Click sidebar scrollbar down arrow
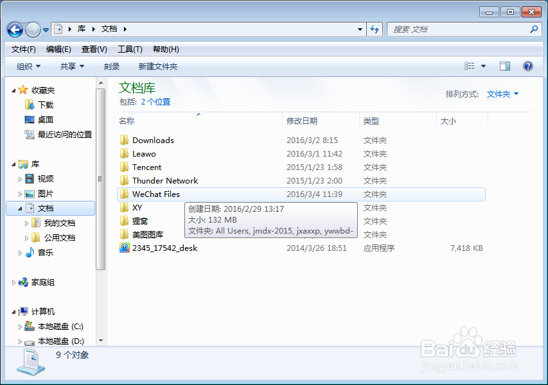This screenshot has height=385, width=548. pos(101,340)
